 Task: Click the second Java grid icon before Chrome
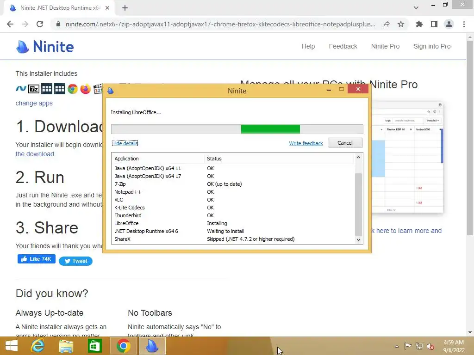click(x=60, y=89)
